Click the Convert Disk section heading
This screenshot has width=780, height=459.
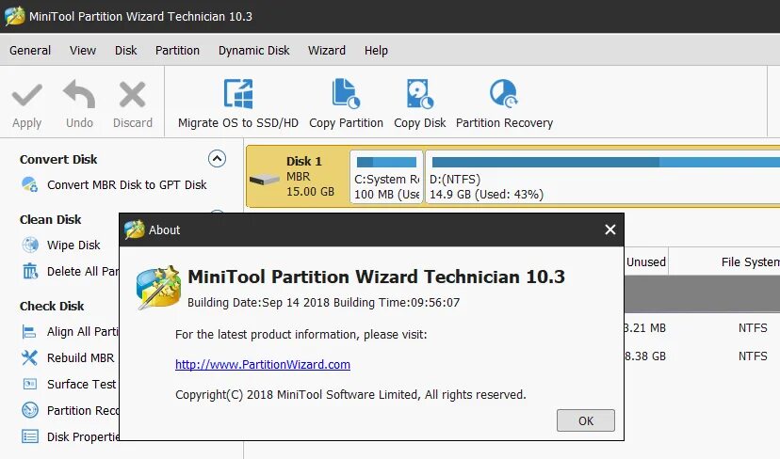pos(58,160)
